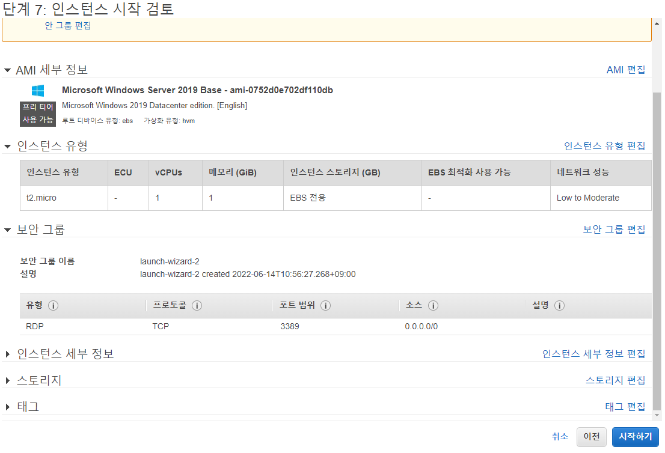Click scrollbar down arrow
665x453 pixels.
click(x=657, y=415)
